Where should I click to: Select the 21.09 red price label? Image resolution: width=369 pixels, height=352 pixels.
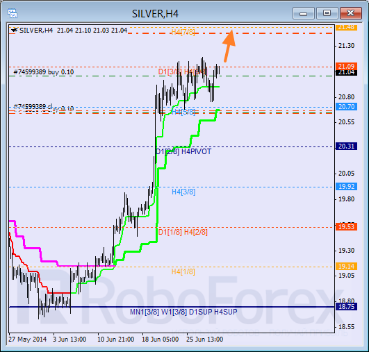pos(346,67)
